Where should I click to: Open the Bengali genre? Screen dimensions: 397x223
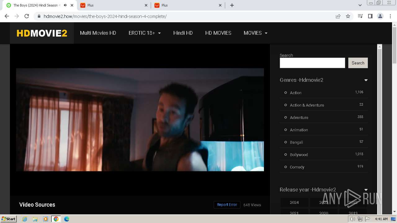pos(296,142)
